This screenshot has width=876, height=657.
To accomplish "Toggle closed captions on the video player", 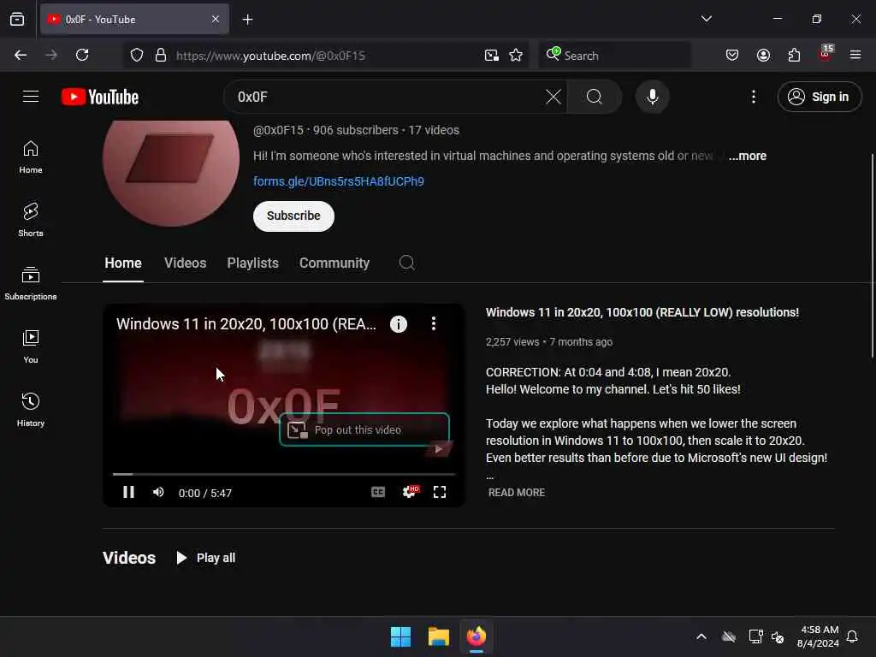I will (x=378, y=492).
